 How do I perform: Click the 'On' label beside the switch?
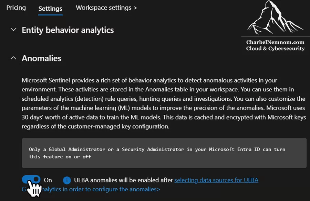click(48, 180)
